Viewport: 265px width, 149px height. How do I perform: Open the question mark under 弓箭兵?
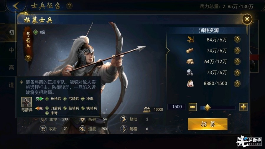point(28,58)
